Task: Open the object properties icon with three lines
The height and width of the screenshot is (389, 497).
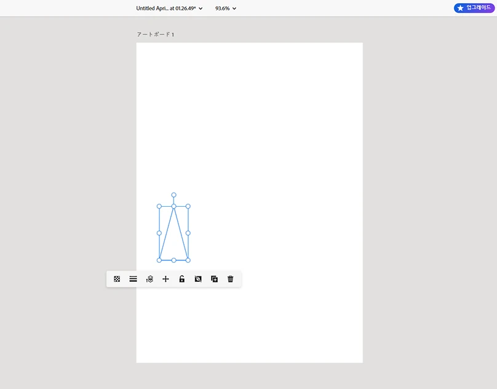Action: (133, 279)
